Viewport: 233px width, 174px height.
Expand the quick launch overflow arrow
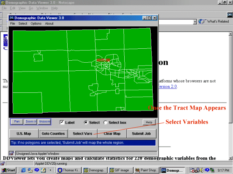point(50,170)
